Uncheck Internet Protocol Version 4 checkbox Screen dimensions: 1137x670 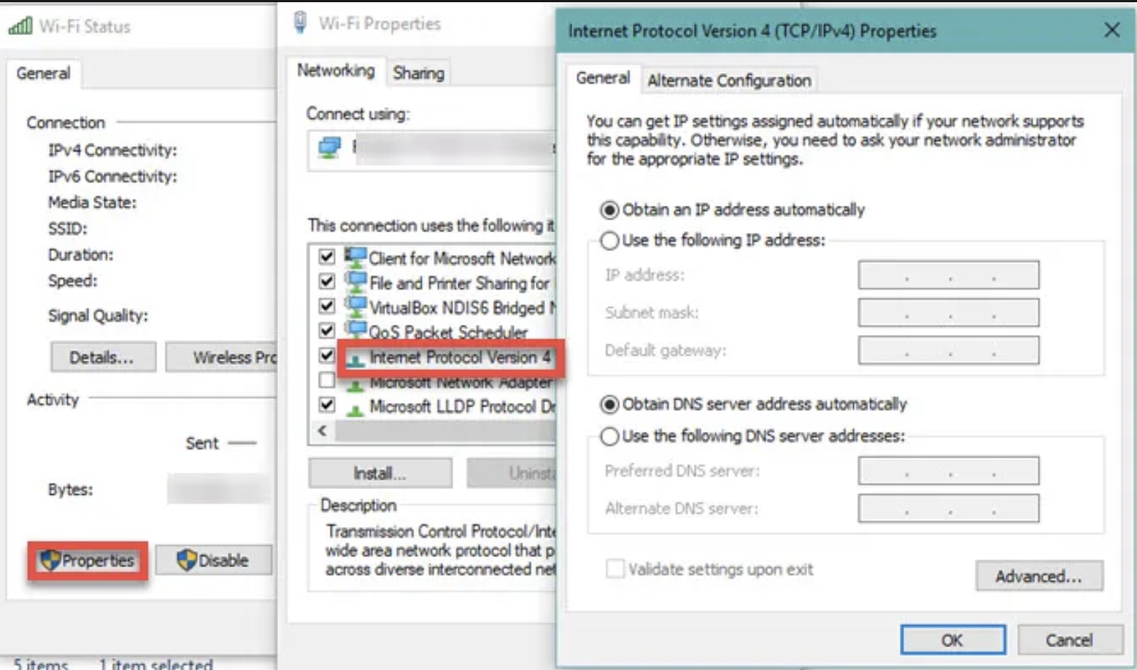click(327, 356)
